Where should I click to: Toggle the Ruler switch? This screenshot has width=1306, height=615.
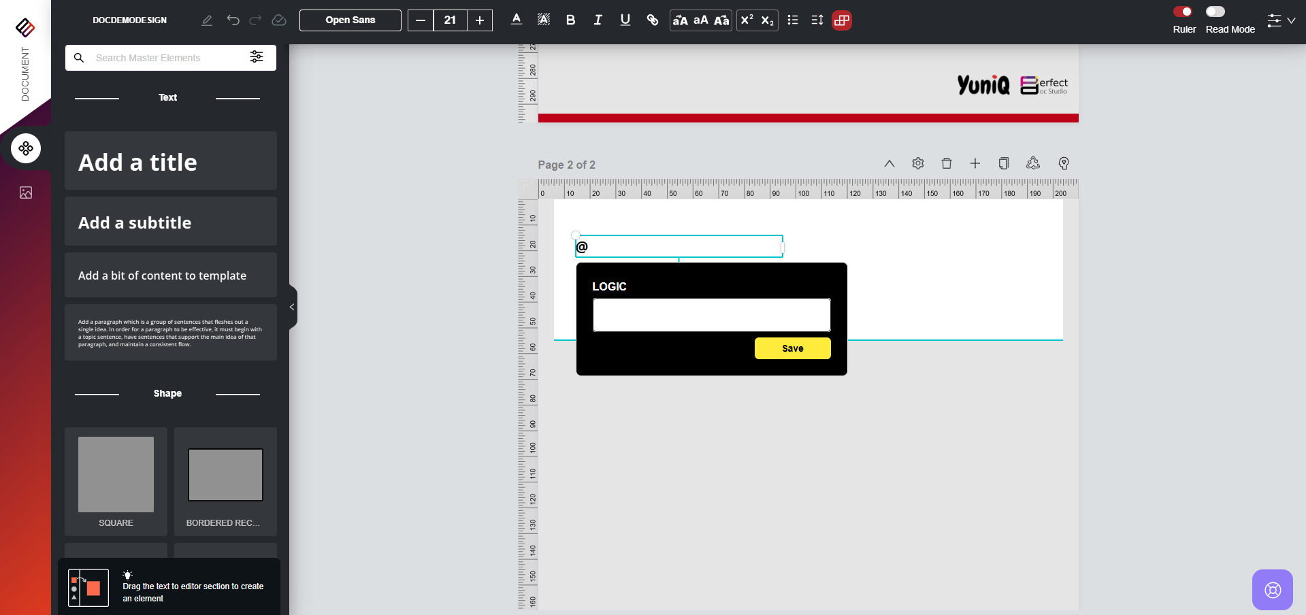coord(1183,12)
